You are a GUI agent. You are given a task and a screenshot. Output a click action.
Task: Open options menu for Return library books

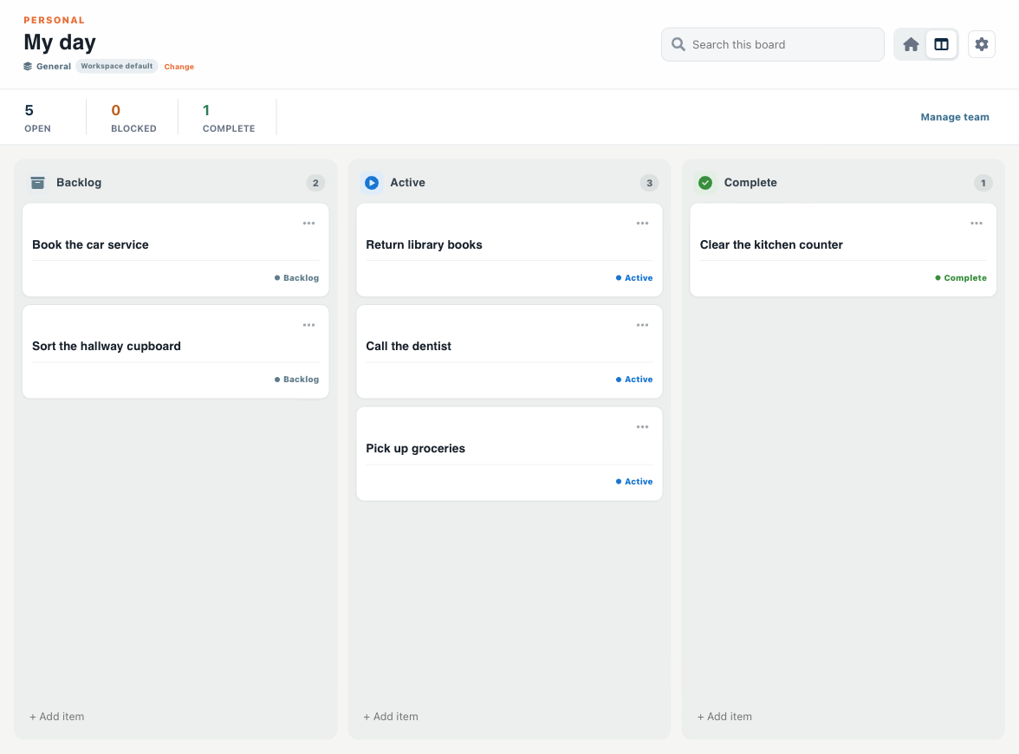[642, 223]
